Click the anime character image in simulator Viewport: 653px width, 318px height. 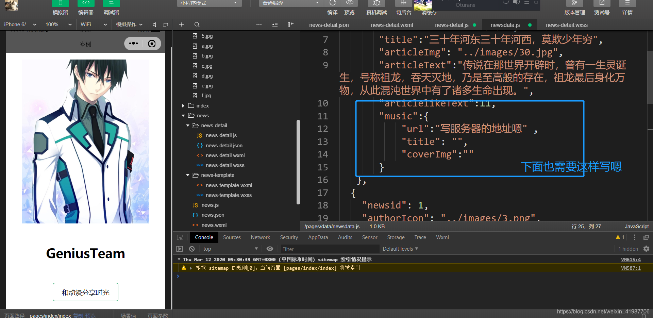point(85,141)
